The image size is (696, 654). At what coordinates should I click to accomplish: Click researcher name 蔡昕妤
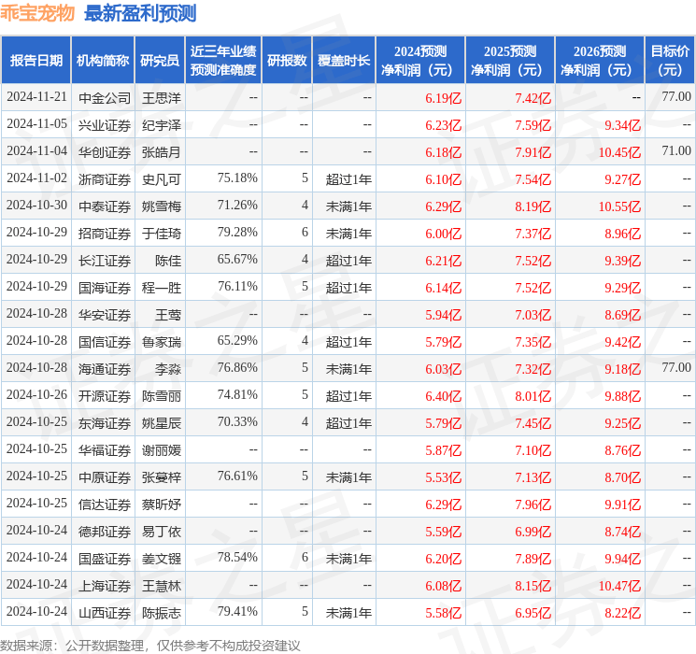(x=162, y=505)
